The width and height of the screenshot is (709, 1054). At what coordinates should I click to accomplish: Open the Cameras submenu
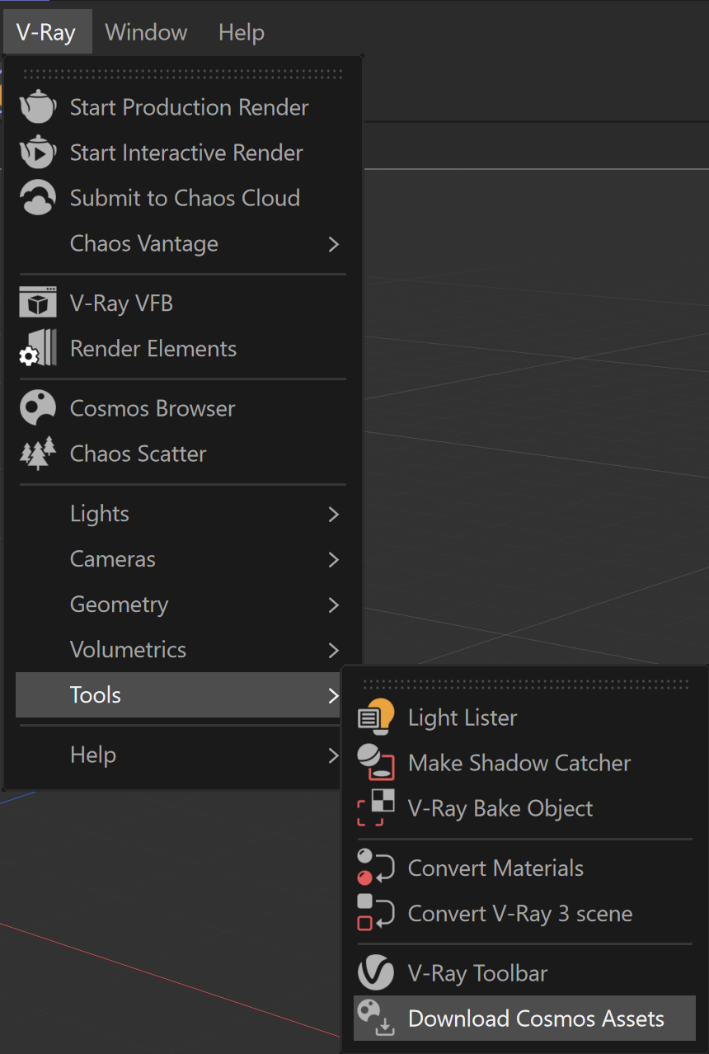pyautogui.click(x=181, y=559)
